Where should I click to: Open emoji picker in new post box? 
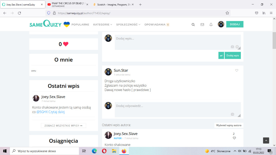click(x=237, y=47)
